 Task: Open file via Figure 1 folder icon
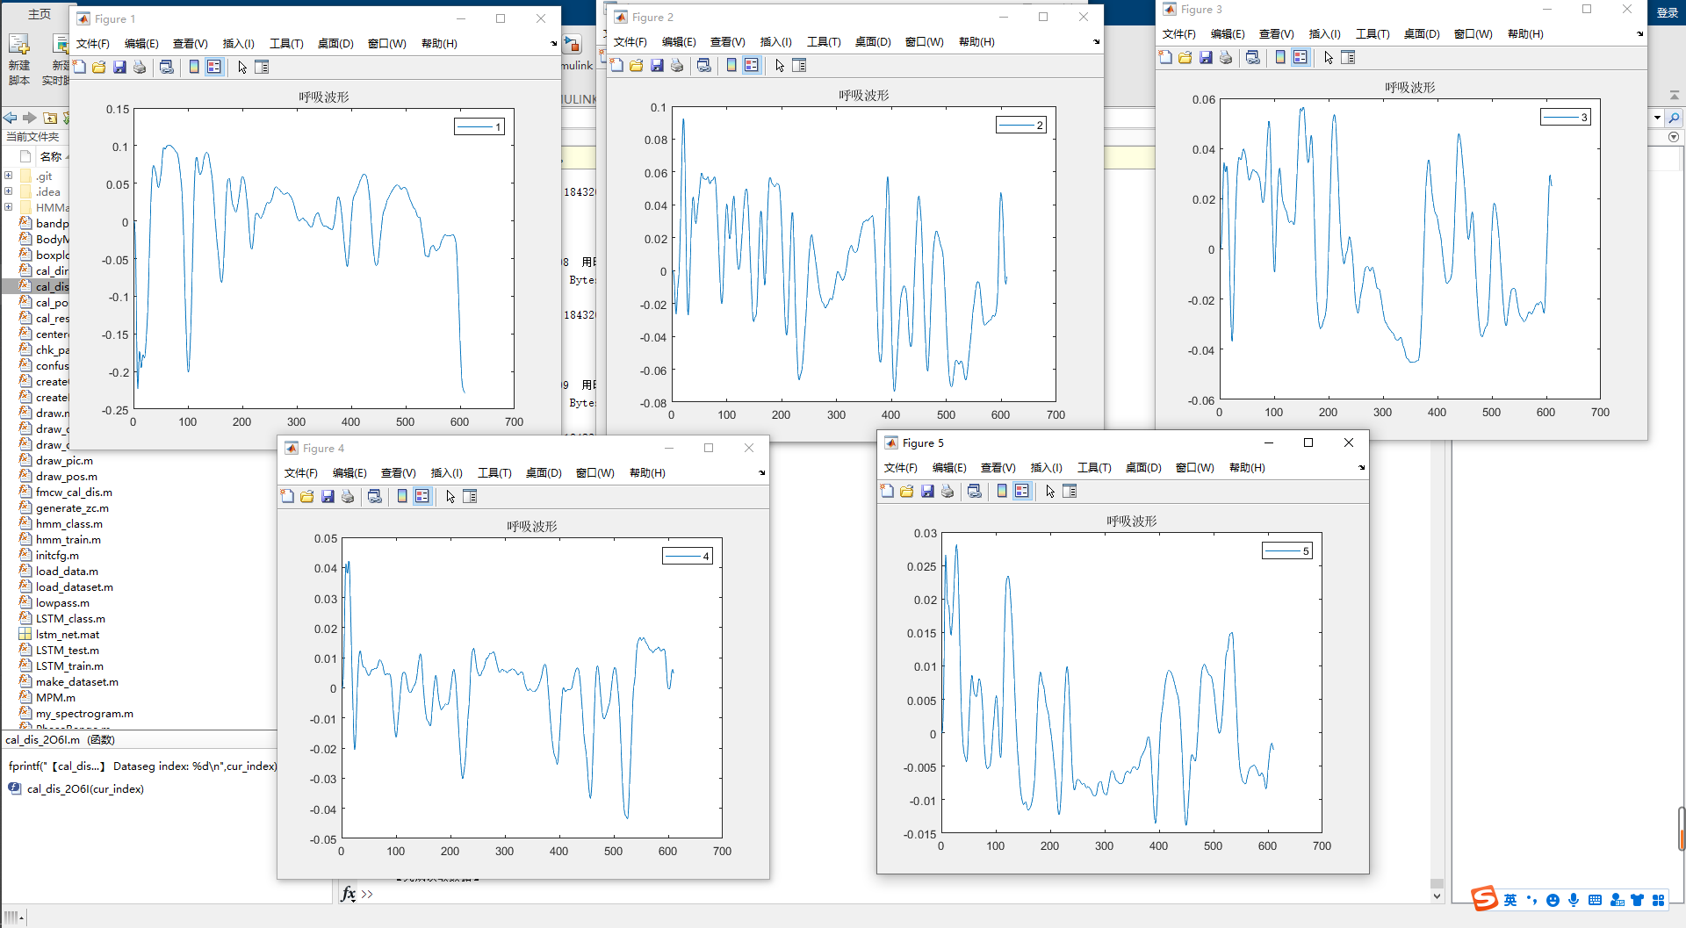tap(99, 68)
